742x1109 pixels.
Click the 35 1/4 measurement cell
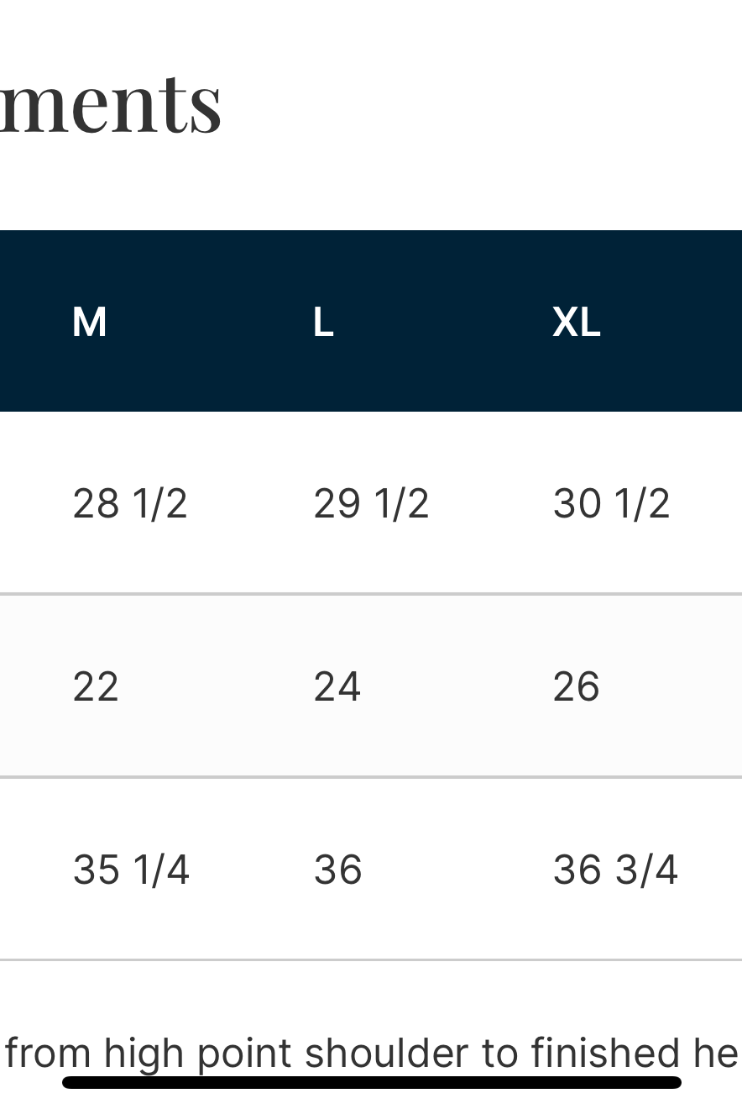click(x=131, y=870)
